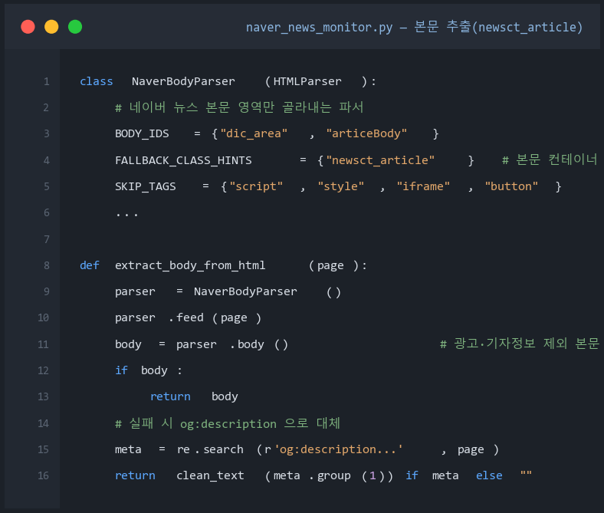Screen dimensions: 604x513
Task: Click the "script" string
Action: [x=256, y=186]
